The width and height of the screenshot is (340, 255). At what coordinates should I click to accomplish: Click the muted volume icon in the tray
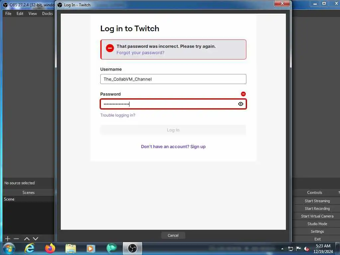tap(306, 249)
